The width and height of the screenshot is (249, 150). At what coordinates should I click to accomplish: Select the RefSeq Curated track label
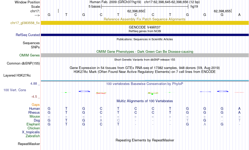point(28,35)
